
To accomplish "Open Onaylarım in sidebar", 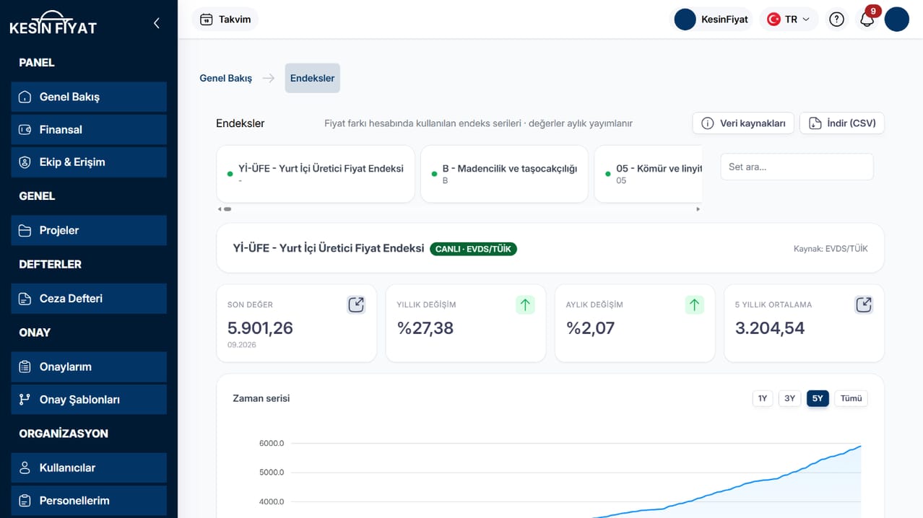I will (89, 366).
